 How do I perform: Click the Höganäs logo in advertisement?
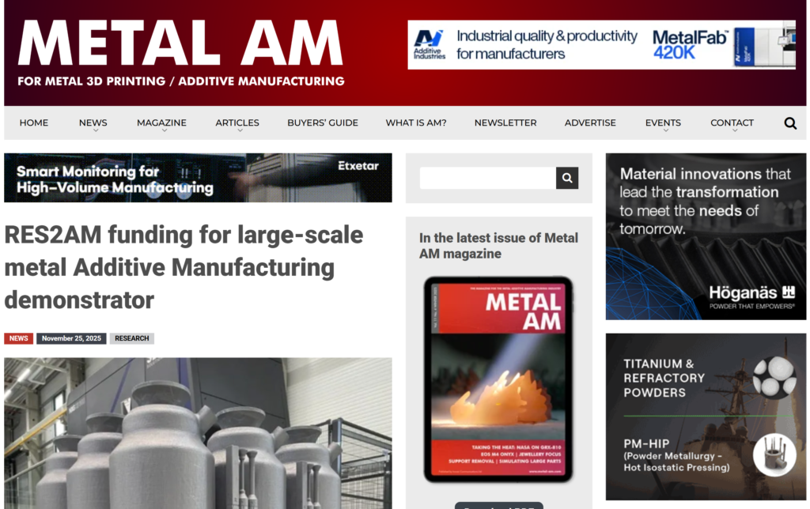coord(751,296)
